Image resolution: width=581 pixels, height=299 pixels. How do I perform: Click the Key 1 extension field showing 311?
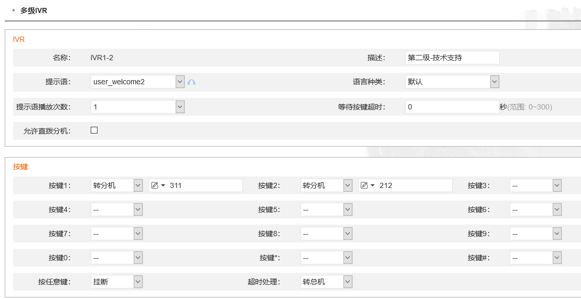tap(196, 185)
